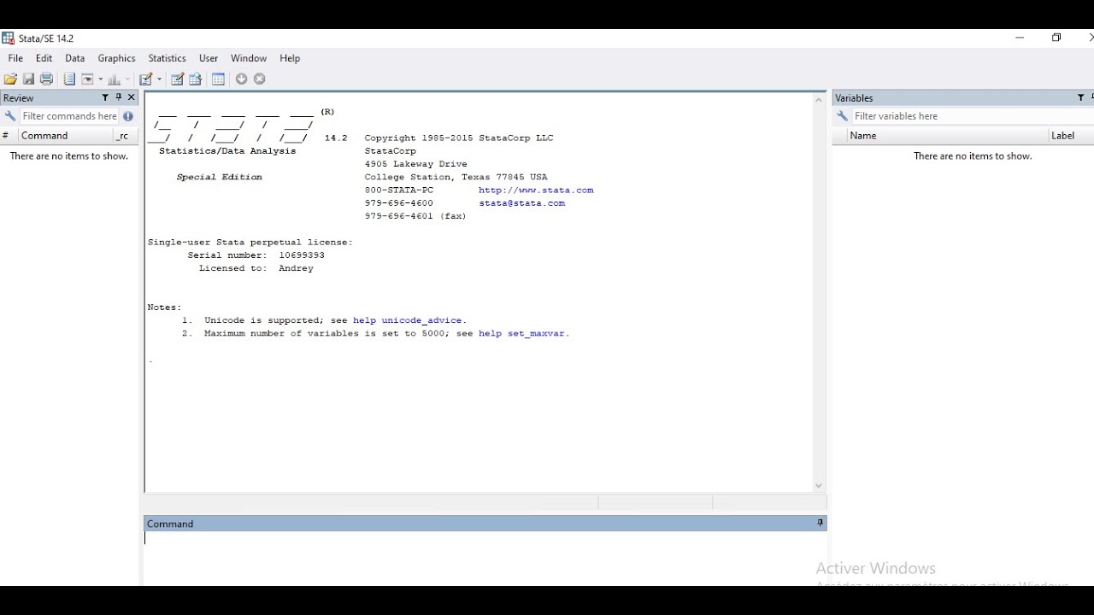Open the Do-file Editor icon
The height and width of the screenshot is (615, 1094).
pyautogui.click(x=145, y=79)
